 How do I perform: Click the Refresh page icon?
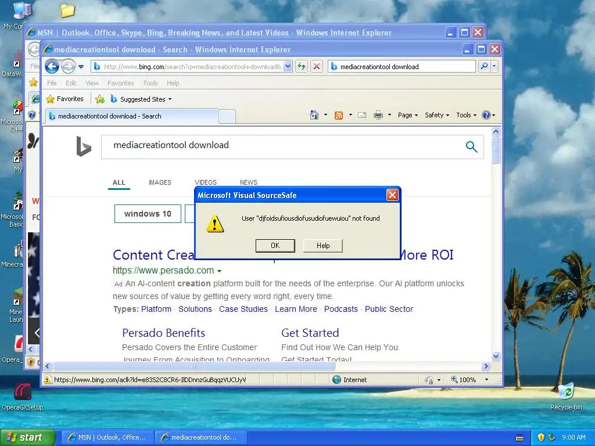click(302, 67)
